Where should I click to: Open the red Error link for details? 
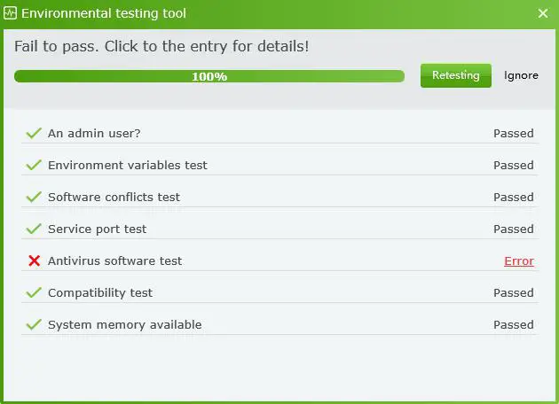pos(518,261)
